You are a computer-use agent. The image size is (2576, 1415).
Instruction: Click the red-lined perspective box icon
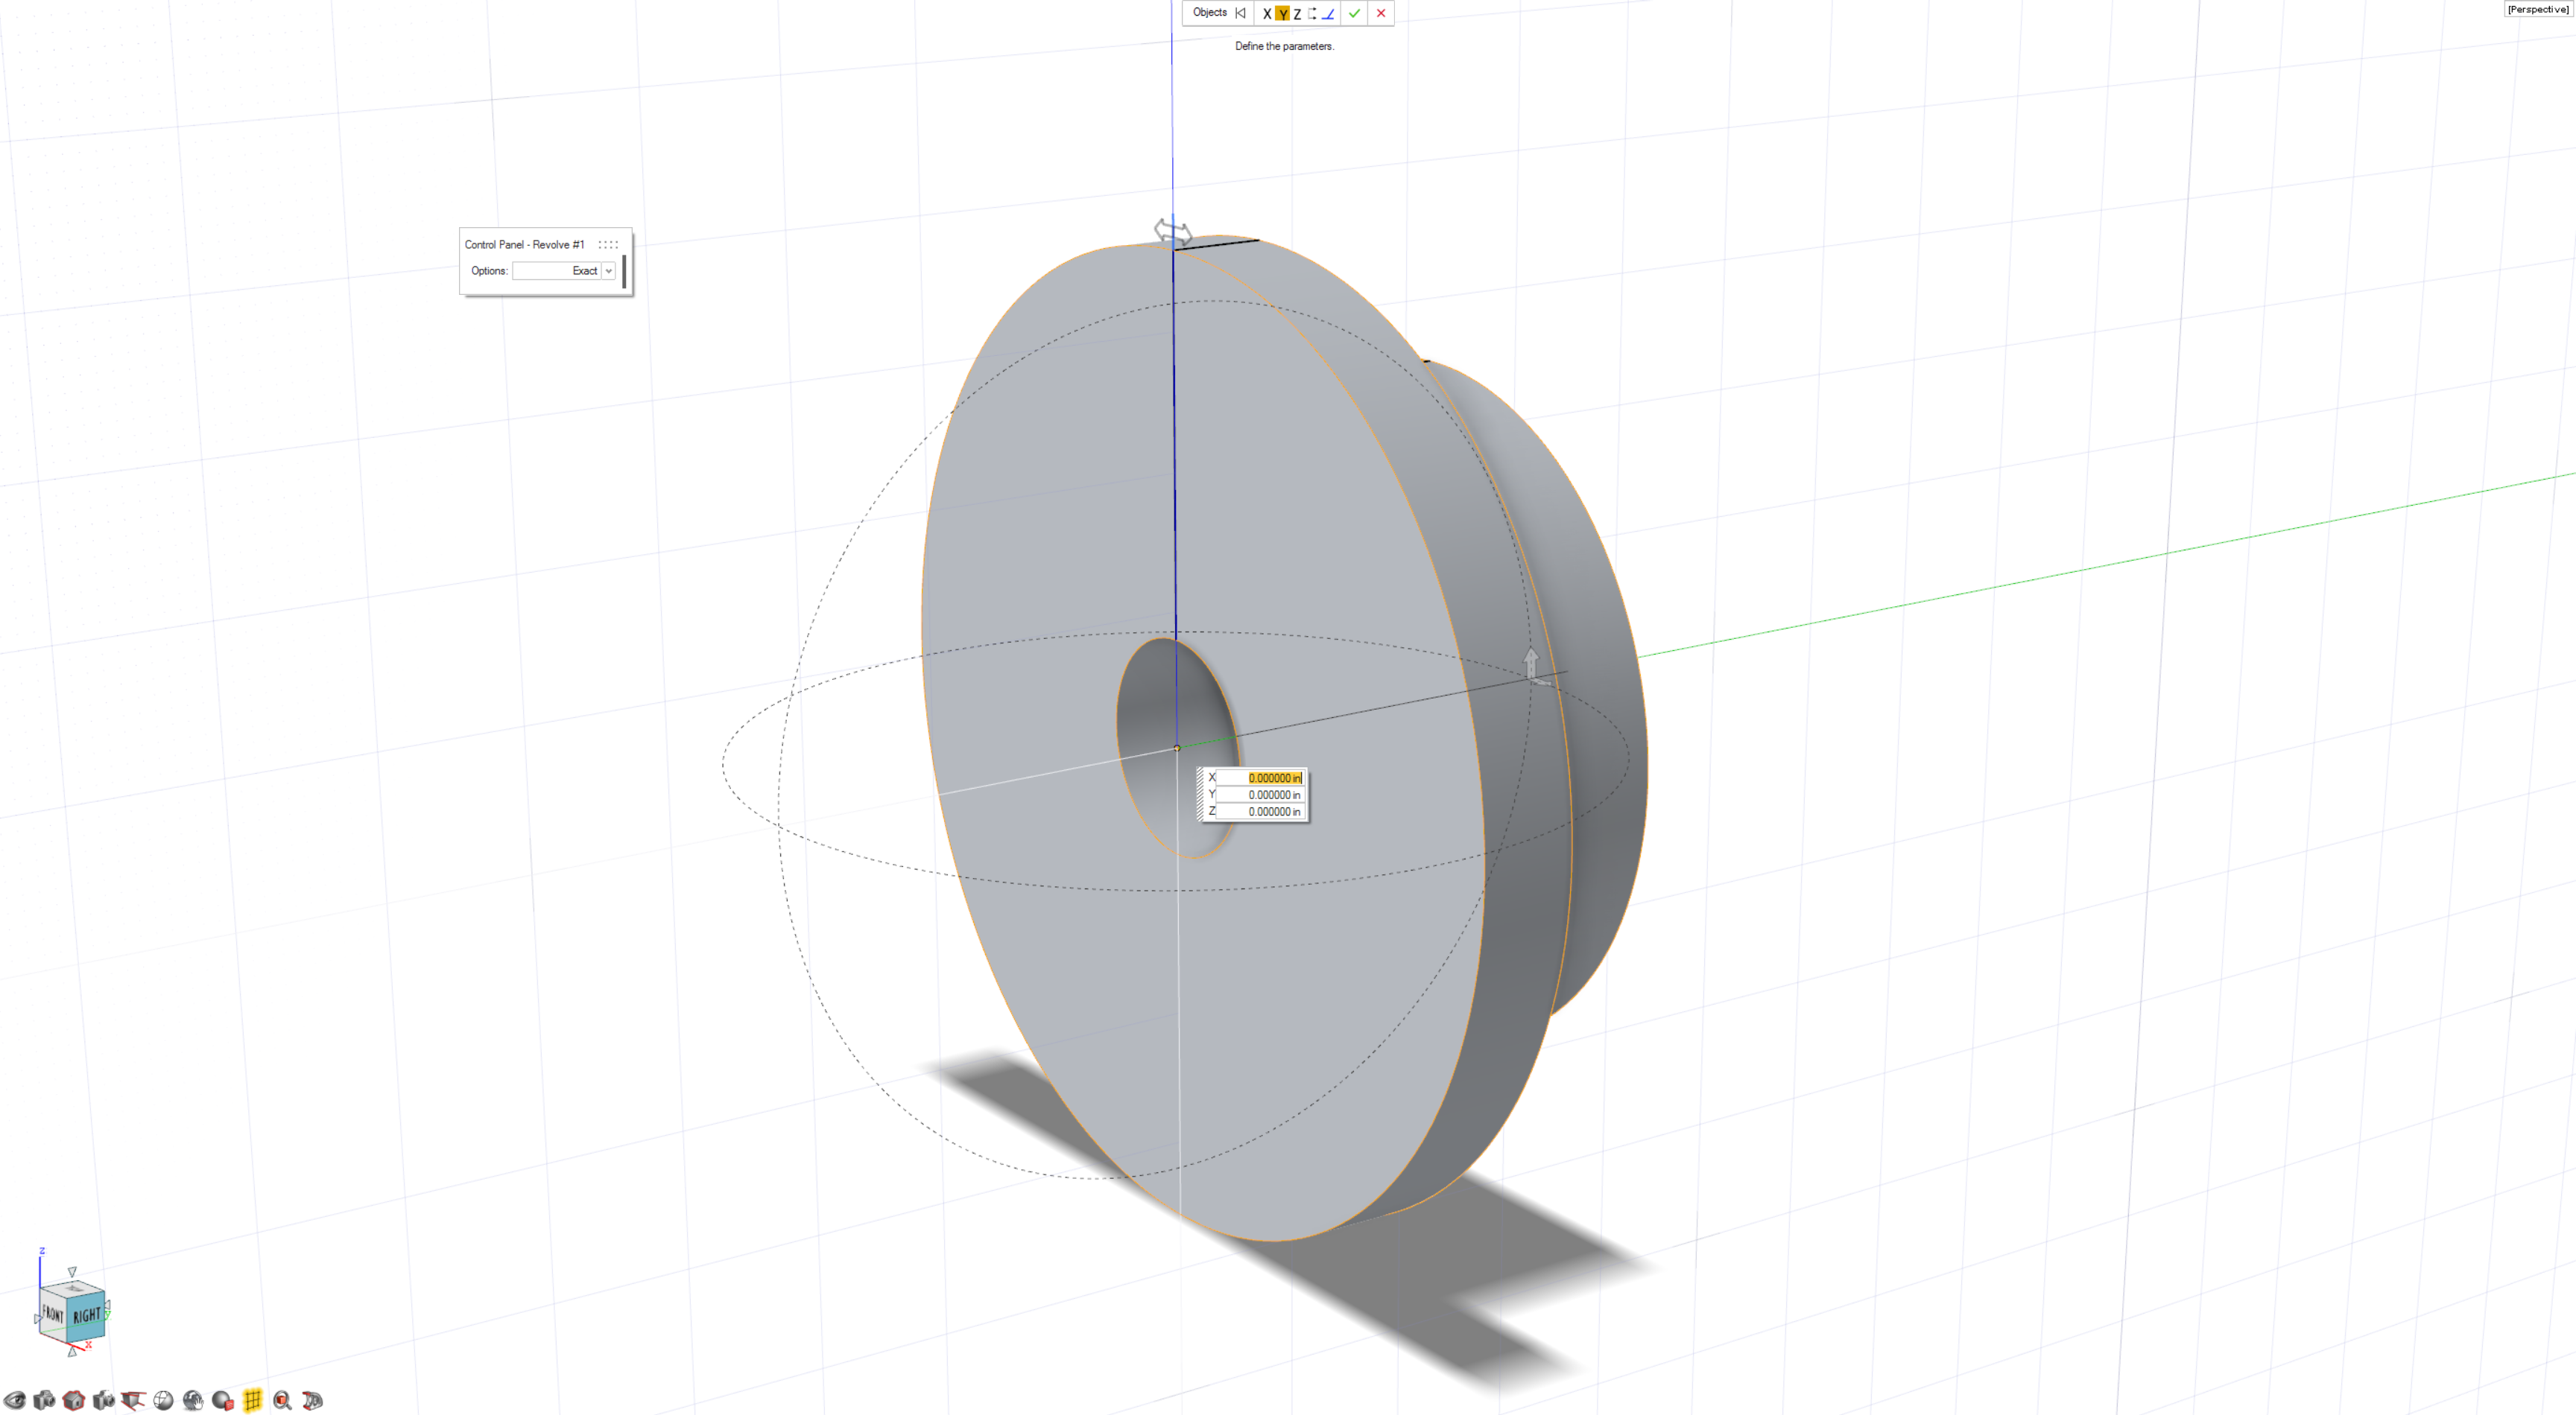pyautogui.click(x=133, y=1400)
